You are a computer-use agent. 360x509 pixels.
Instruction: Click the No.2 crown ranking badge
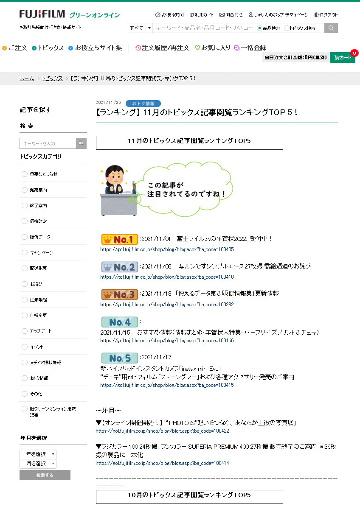[120, 267]
